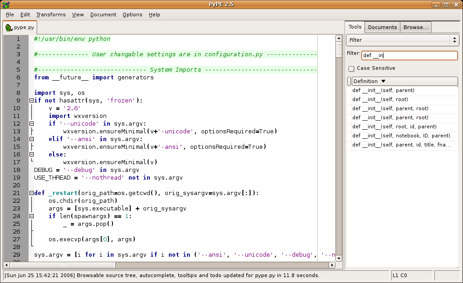Select def __init__(self, notebook, ID, parent) result
Screen dimensions: 463x283
401,136
